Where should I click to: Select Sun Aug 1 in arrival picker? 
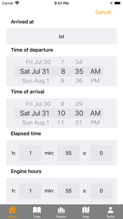(36, 123)
